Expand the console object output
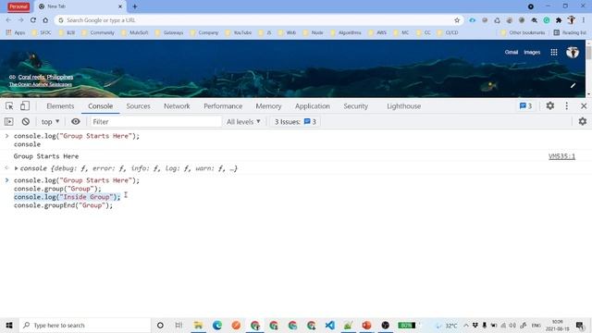Screen dimensions: 592x333 tap(17, 168)
